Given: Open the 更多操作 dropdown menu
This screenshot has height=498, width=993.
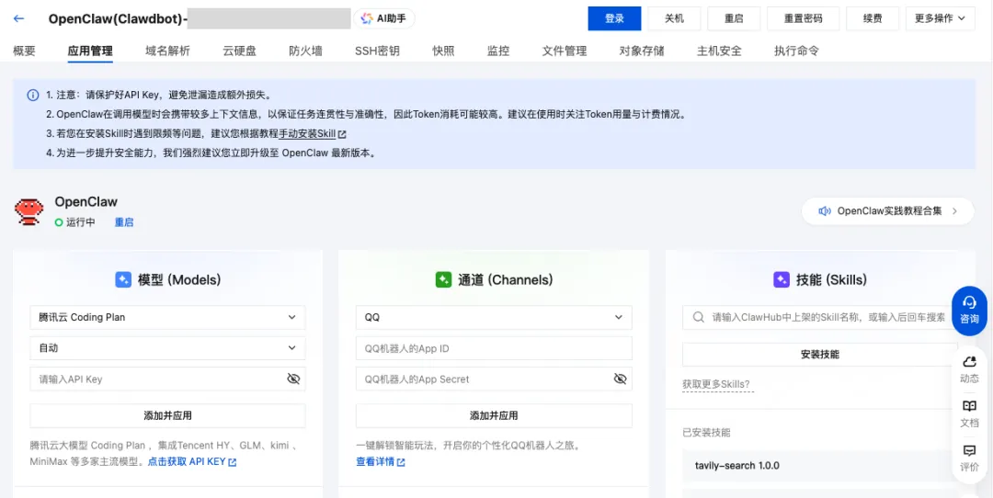Looking at the screenshot, I should coord(940,18).
